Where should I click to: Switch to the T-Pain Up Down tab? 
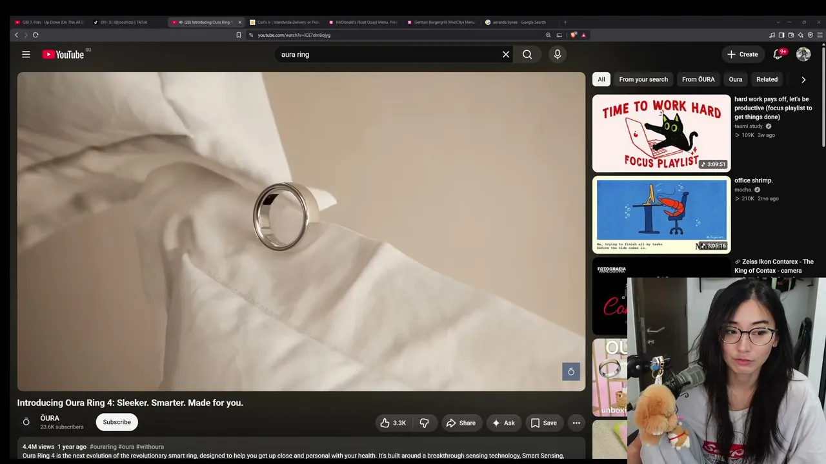[x=50, y=22]
